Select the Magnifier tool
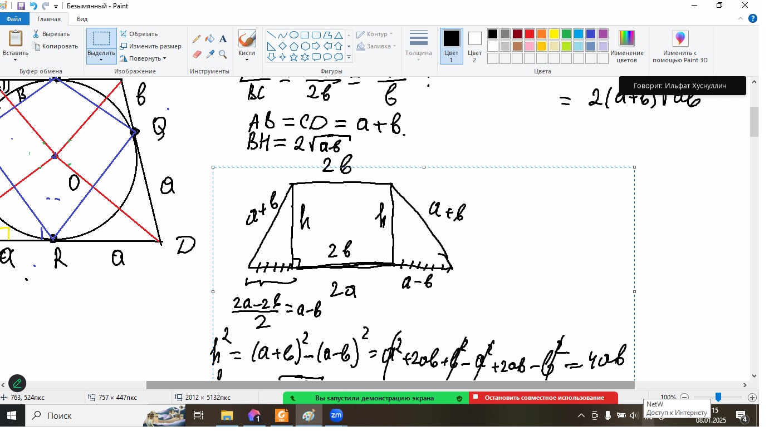The image size is (769, 431). click(x=223, y=54)
